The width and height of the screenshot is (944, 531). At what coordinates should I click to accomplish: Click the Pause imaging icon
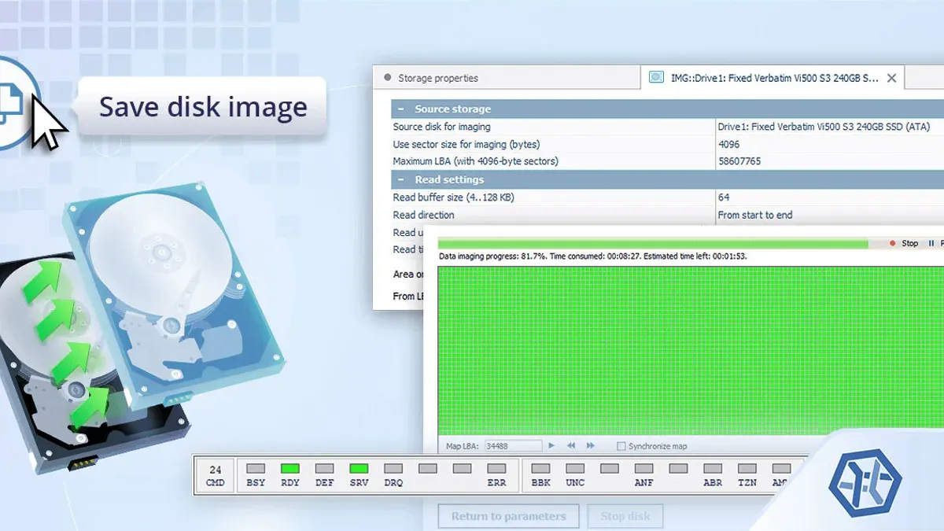tap(932, 244)
